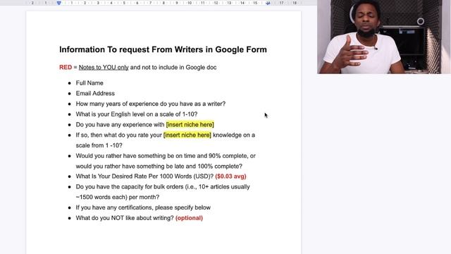Click 'Would you rather have something be on time' line

166,156
